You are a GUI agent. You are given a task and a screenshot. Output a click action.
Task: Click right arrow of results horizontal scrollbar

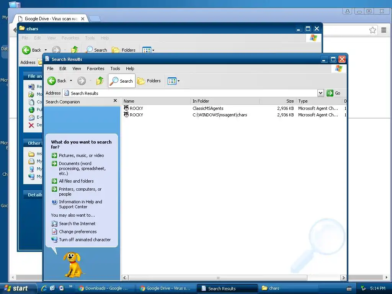[x=343, y=278]
